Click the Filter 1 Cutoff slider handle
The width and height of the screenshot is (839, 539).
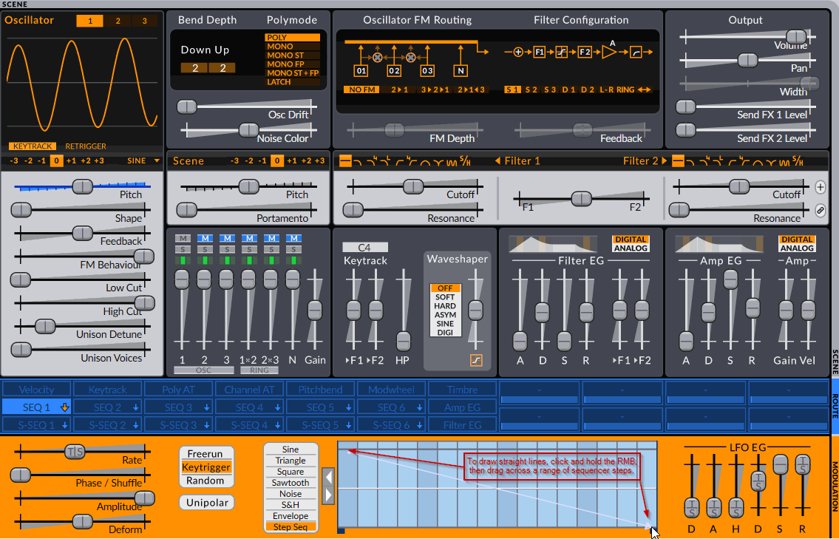[413, 187]
